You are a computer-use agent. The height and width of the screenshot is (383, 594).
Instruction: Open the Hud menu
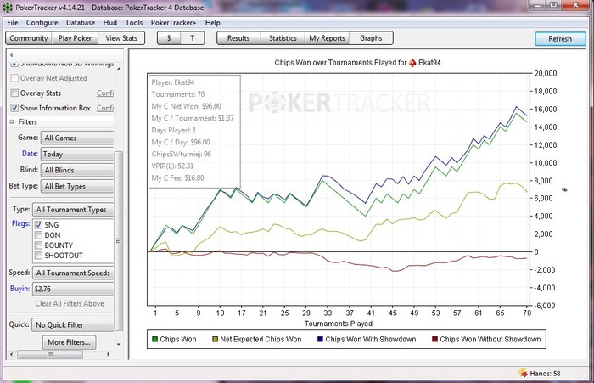pyautogui.click(x=109, y=23)
